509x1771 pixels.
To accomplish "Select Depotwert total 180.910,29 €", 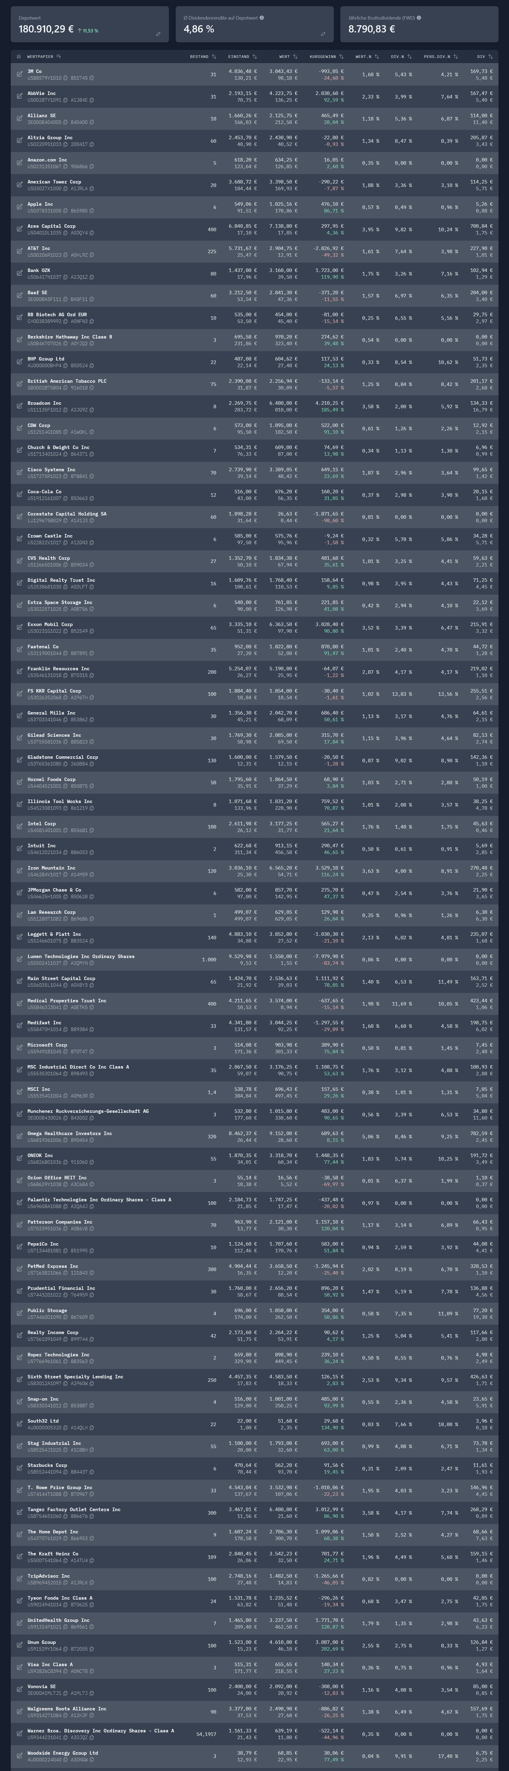I will (x=46, y=30).
